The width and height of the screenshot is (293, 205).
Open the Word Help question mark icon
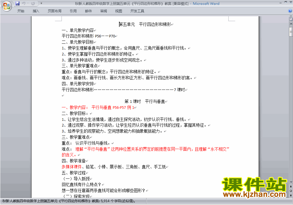click(290, 11)
